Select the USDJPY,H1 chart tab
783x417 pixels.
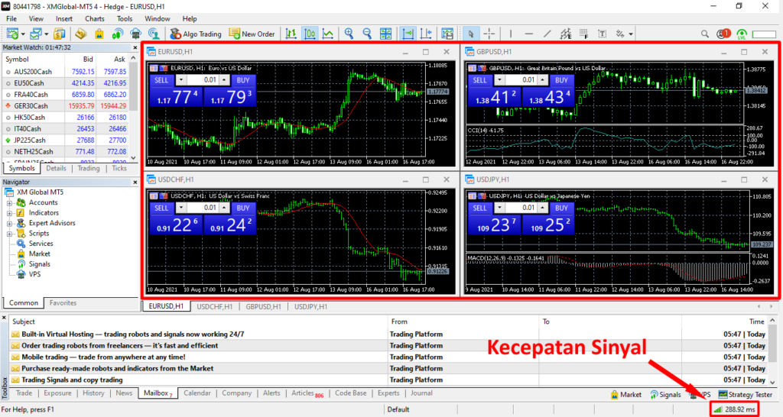[x=310, y=307]
